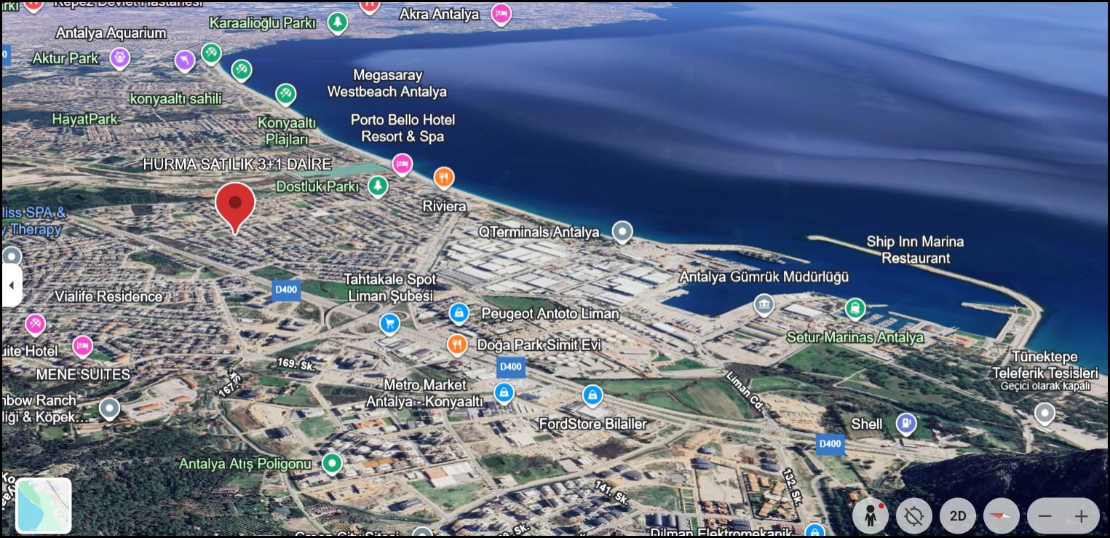The image size is (1110, 538).
Task: Zoom out with the minus button
Action: (x=1045, y=516)
